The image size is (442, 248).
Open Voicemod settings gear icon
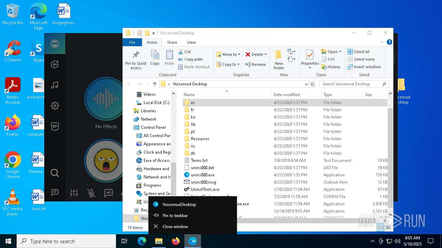click(x=55, y=106)
